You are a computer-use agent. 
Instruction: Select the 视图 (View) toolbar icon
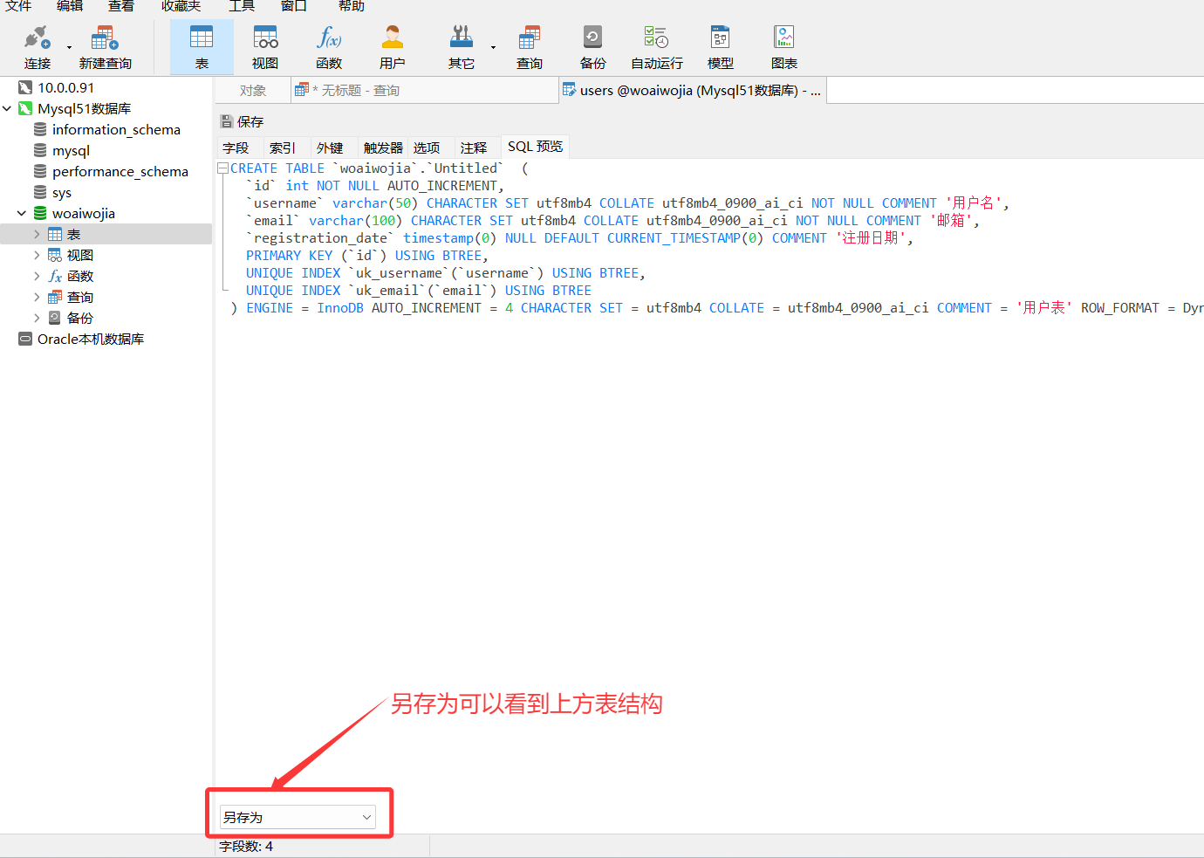[265, 47]
